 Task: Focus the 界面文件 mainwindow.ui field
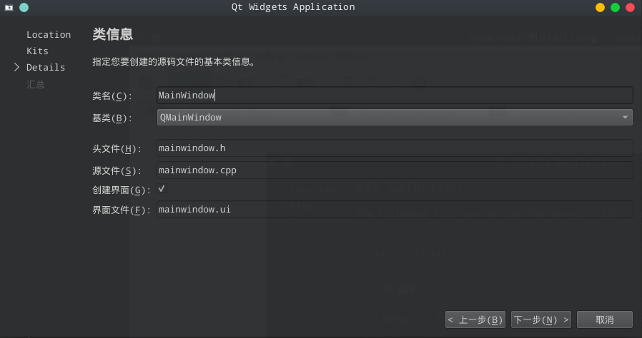point(395,210)
